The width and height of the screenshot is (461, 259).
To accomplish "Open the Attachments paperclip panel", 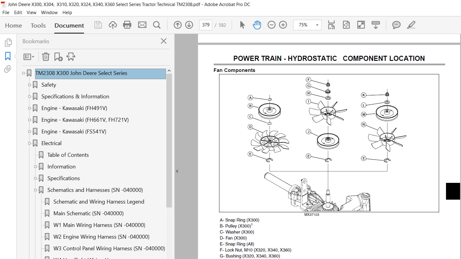I will tap(8, 69).
